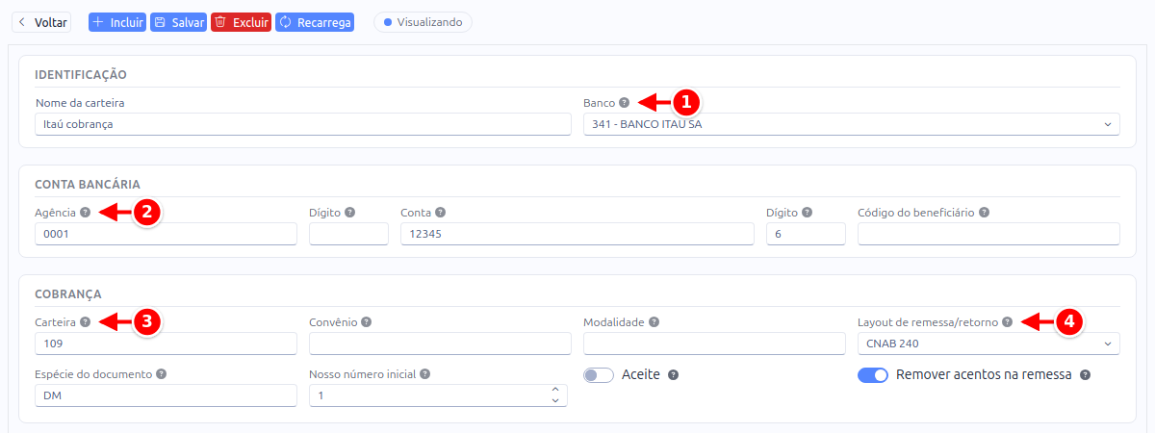Click the empty Dígito field after Agência
The height and width of the screenshot is (433, 1155).
(348, 234)
